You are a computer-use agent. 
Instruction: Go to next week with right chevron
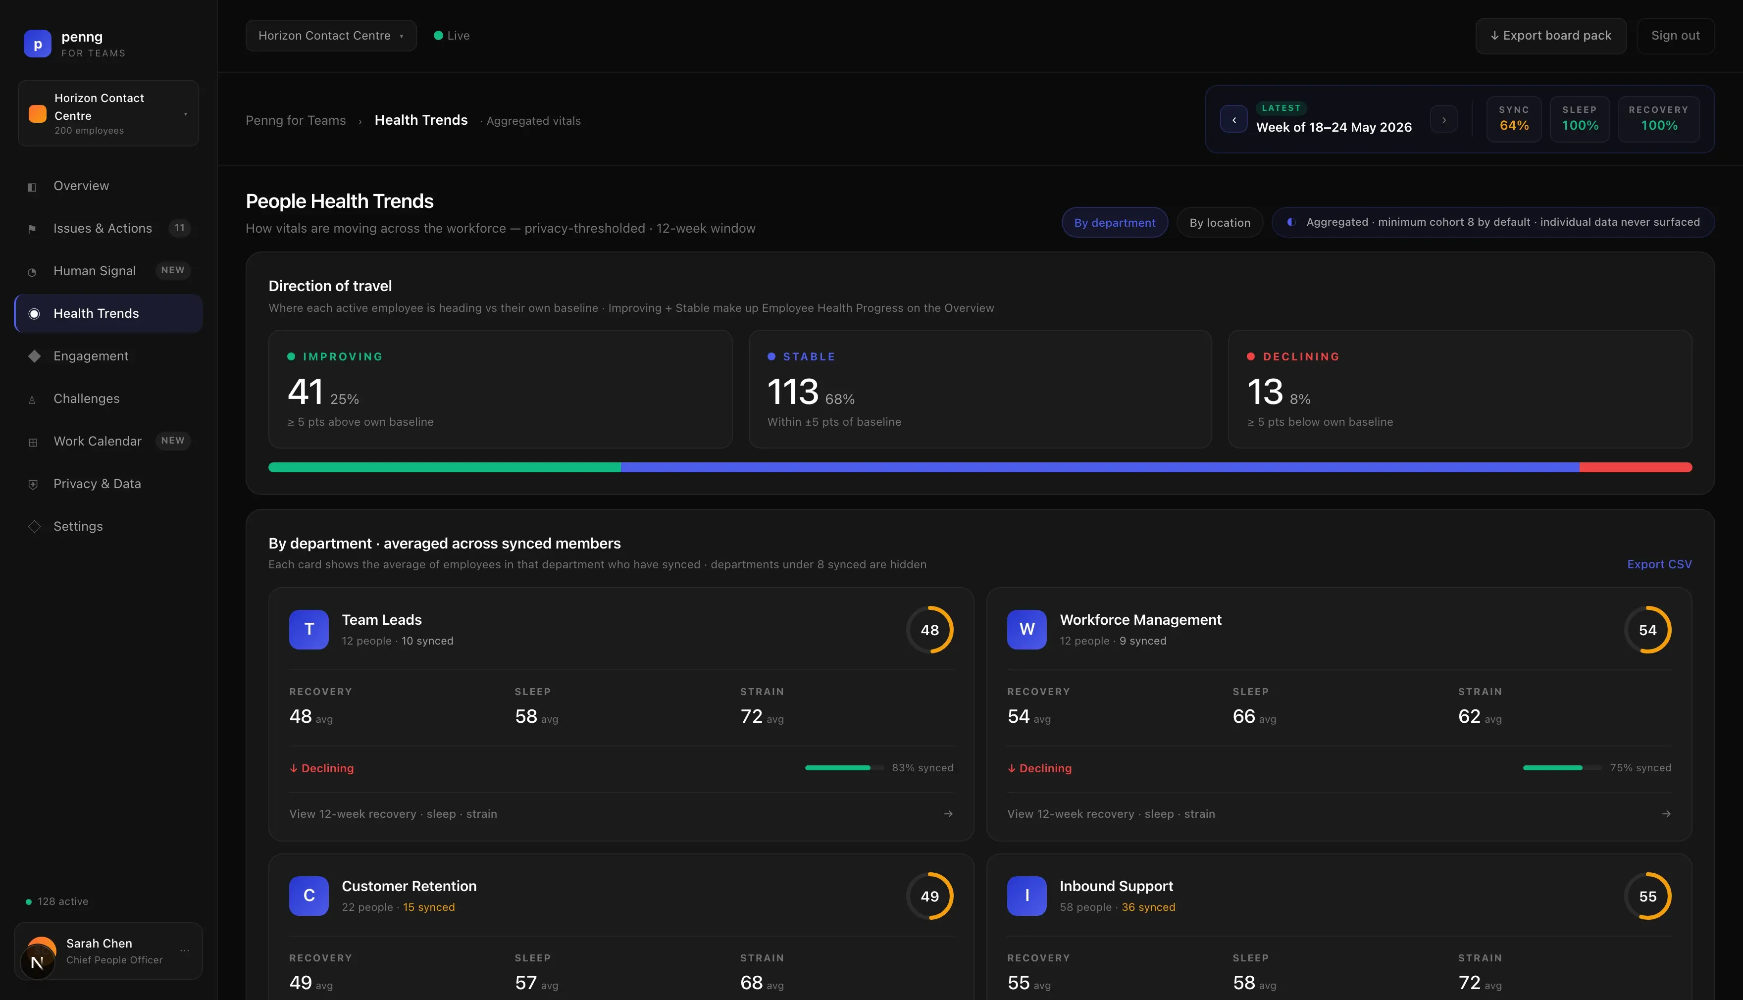point(1444,119)
